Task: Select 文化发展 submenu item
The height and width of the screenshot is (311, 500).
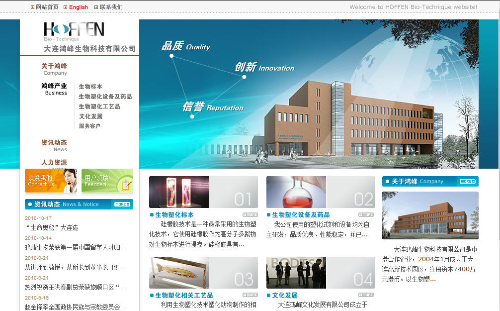Action: [90, 116]
